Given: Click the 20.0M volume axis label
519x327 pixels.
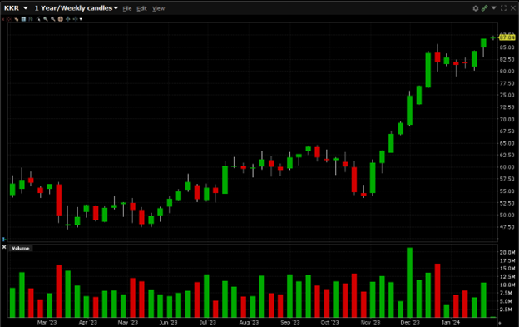Looking at the screenshot, I should pyautogui.click(x=507, y=253).
